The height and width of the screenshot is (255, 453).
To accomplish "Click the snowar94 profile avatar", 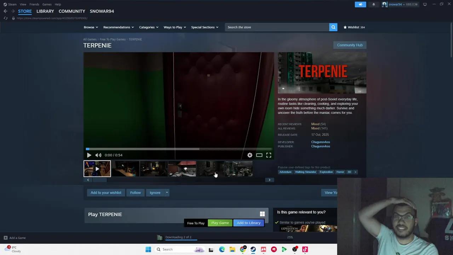I will click(x=384, y=4).
